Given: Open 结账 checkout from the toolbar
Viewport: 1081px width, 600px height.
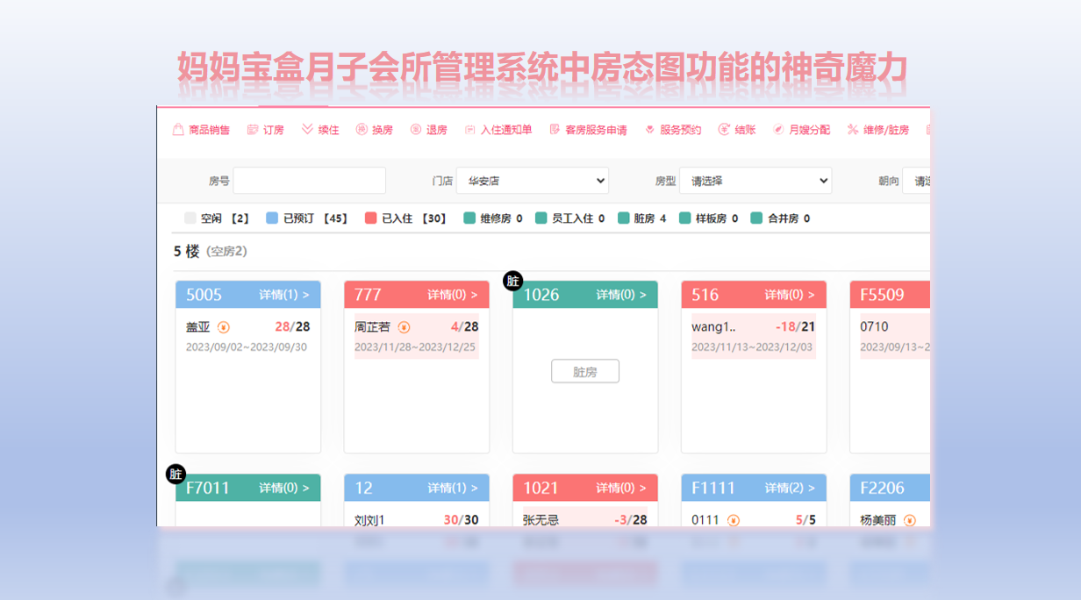Looking at the screenshot, I should click(x=737, y=130).
